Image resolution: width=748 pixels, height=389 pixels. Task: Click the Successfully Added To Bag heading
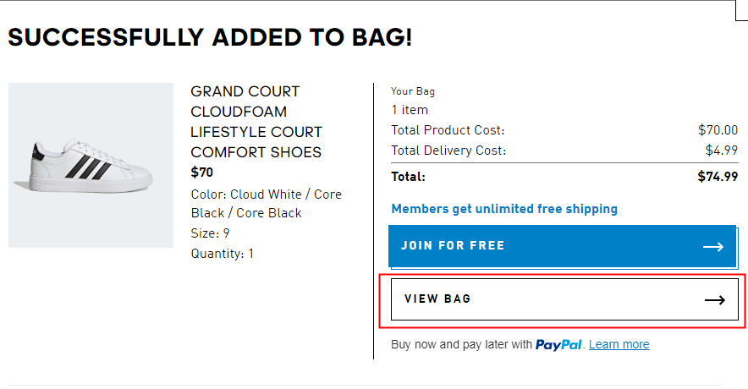(x=210, y=37)
